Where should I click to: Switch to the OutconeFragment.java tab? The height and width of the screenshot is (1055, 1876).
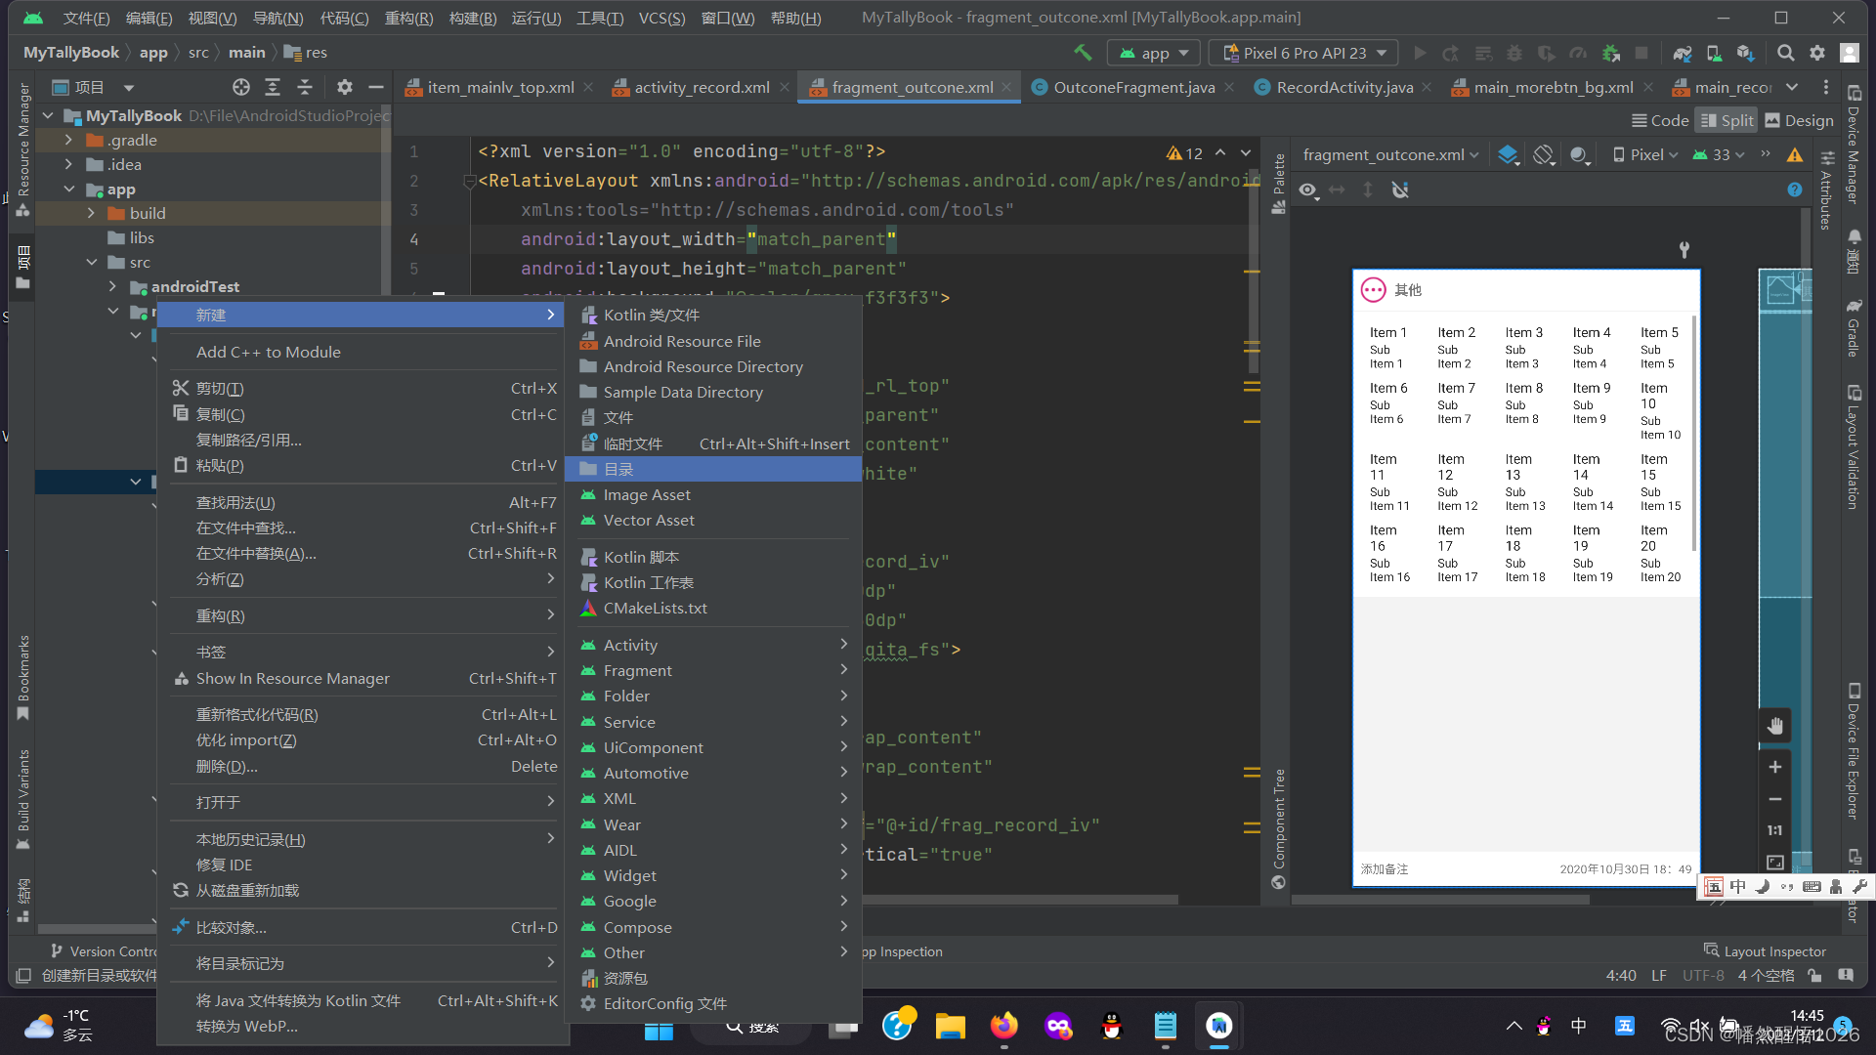coord(1133,87)
